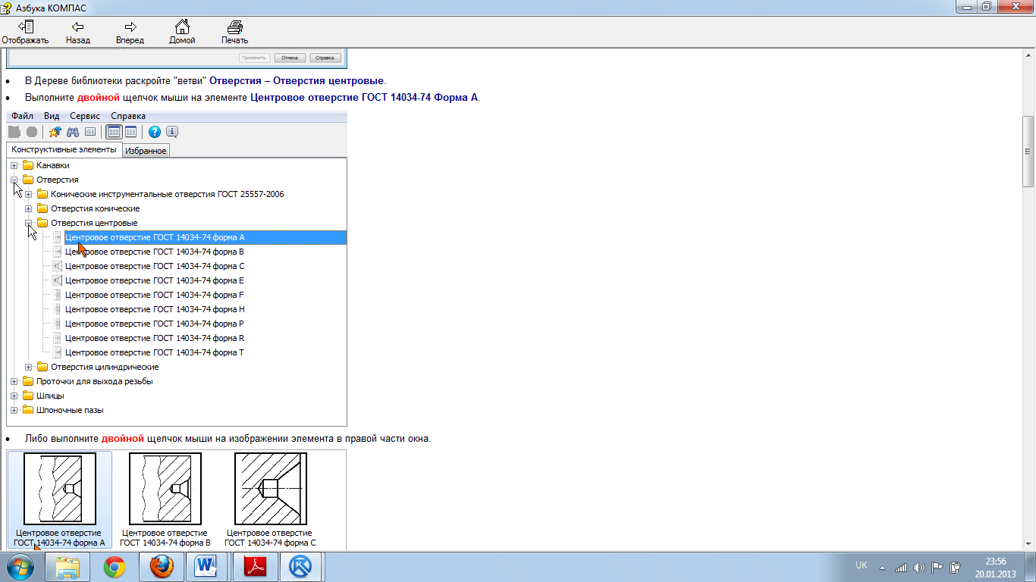1036x582 pixels.
Task: Switch to KOMPAS app on the taskbar
Action: pos(302,567)
